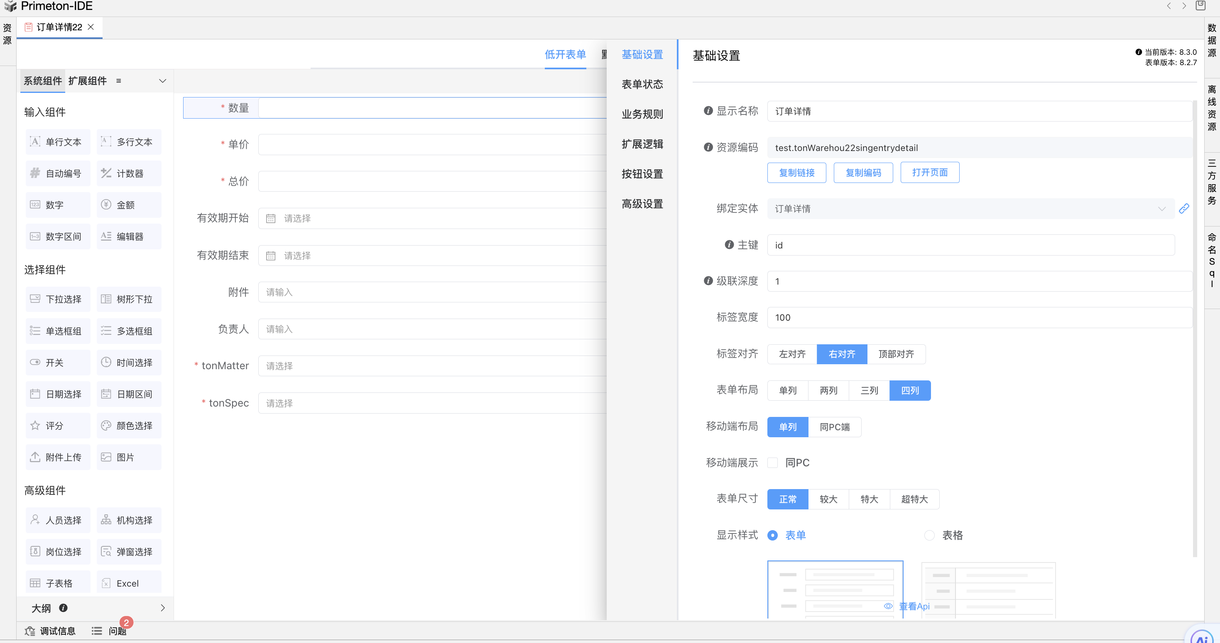The height and width of the screenshot is (643, 1220).
Task: Select the 颜色选择 palette component
Action: tap(129, 426)
